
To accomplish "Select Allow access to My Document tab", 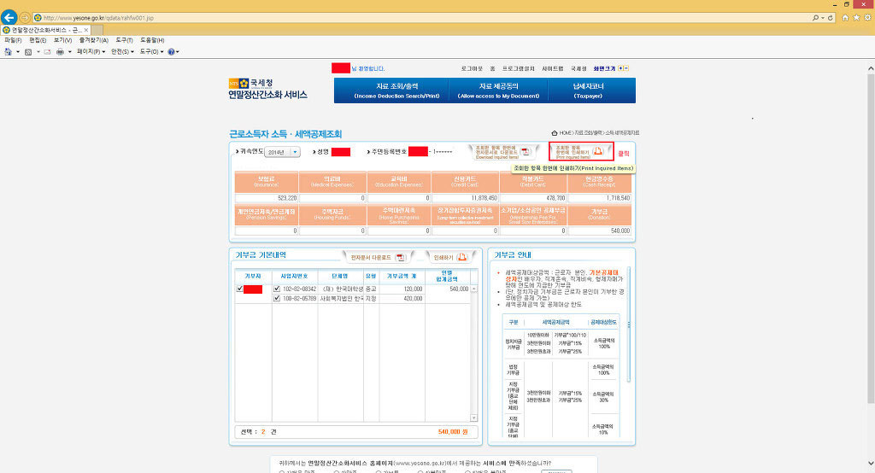I will pos(498,91).
